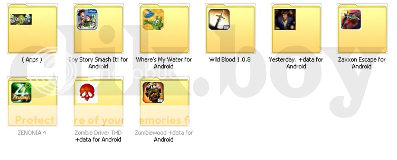This screenshot has height=160, width=397.
Task: Open the Zombiewood +data folder icon
Action: click(164, 102)
